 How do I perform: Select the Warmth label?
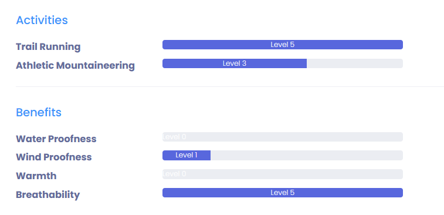(x=36, y=176)
